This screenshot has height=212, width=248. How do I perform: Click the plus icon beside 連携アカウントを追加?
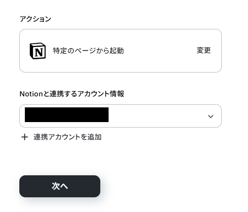pyautogui.click(x=24, y=137)
